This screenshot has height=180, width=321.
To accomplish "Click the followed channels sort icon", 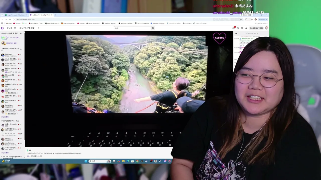I will point(21,49).
